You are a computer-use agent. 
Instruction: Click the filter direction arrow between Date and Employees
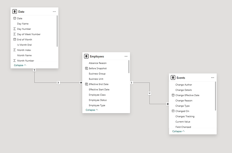[x=58, y=82]
